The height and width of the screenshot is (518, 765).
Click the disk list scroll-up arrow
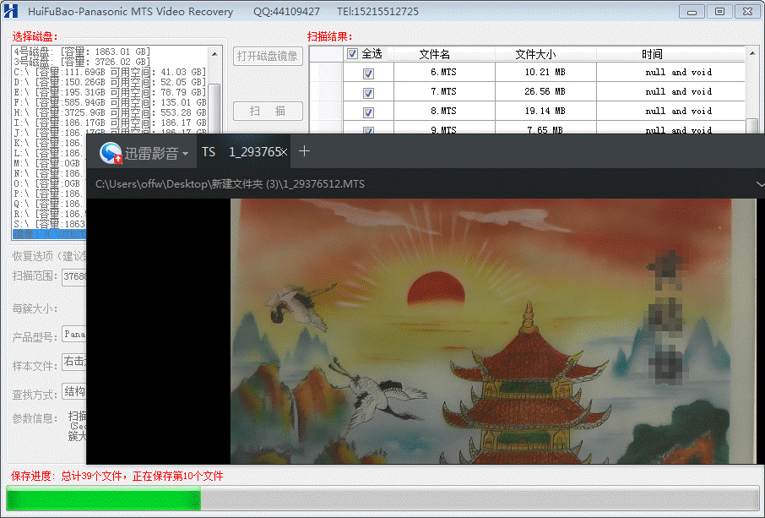[x=214, y=52]
